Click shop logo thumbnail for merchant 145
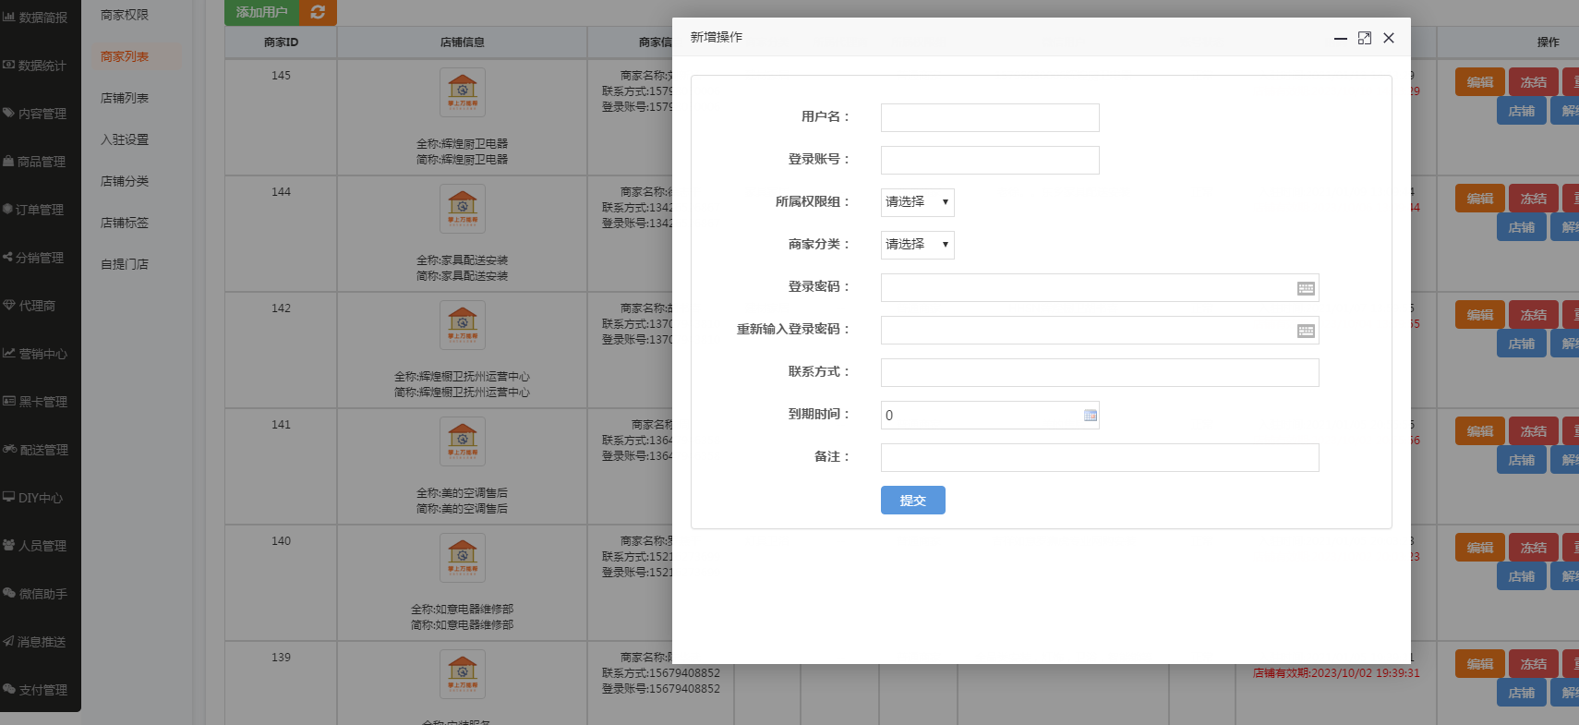1579x725 pixels. click(462, 93)
